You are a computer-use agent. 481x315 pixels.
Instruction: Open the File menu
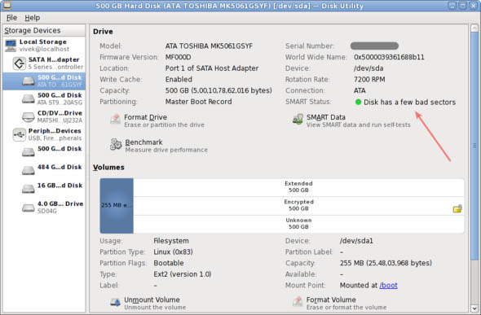[11, 18]
